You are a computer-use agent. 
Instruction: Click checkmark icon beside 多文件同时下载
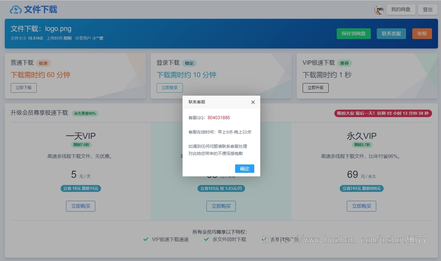point(206,239)
